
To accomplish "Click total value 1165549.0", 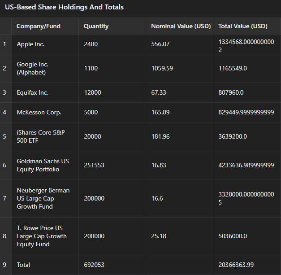I will [233, 68].
